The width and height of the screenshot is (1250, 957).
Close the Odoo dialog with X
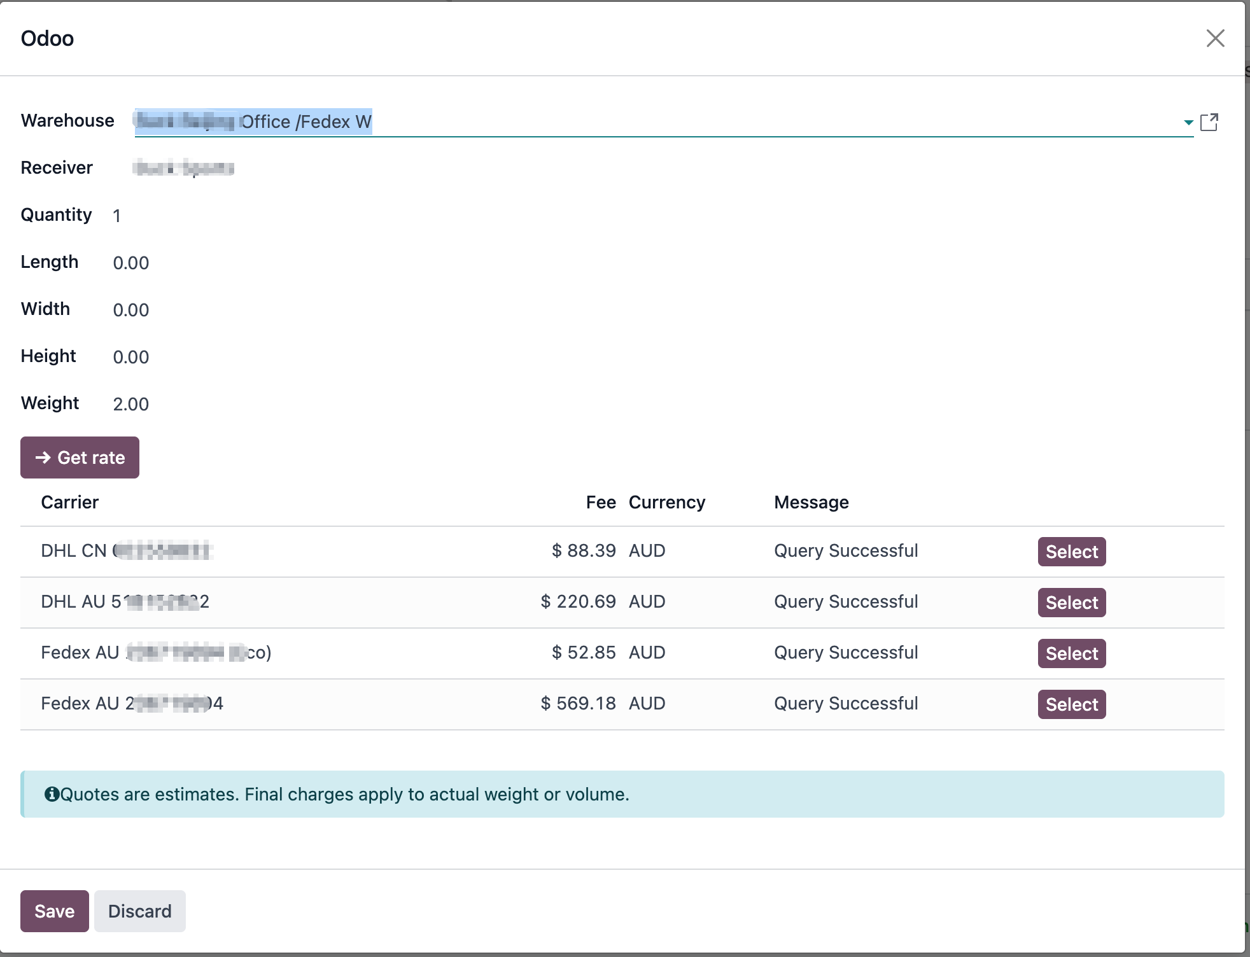1215,38
